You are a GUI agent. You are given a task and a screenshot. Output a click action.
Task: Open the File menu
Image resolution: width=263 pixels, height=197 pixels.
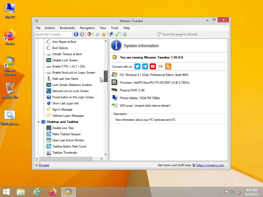(38, 28)
